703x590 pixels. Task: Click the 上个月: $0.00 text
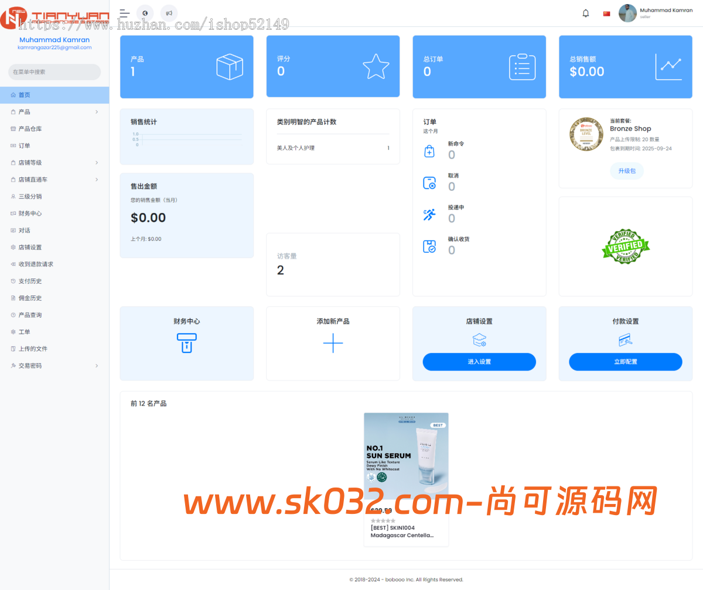(146, 239)
